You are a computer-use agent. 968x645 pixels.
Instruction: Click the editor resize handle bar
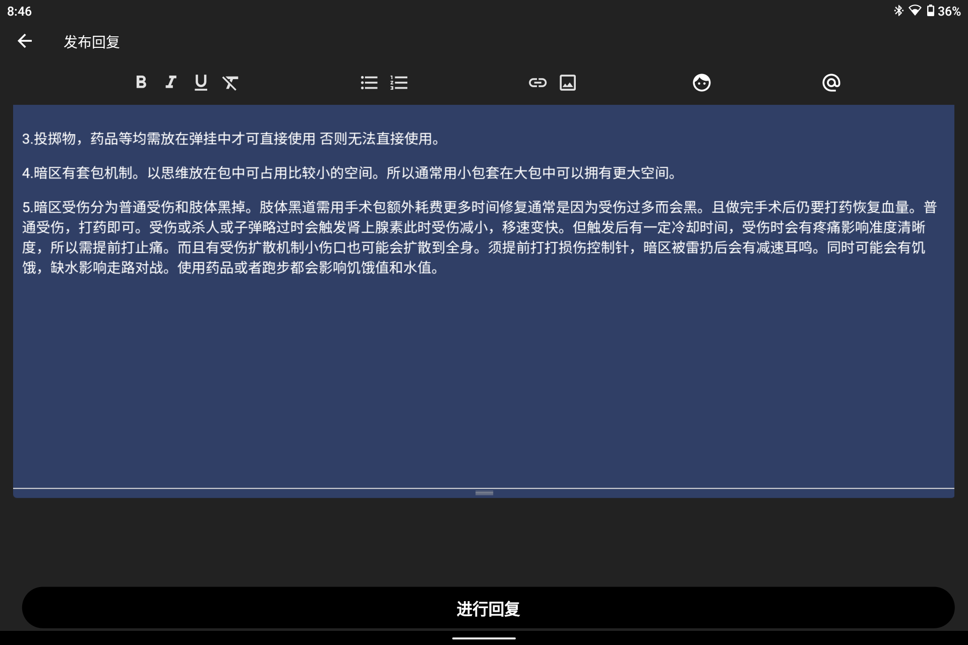(484, 493)
